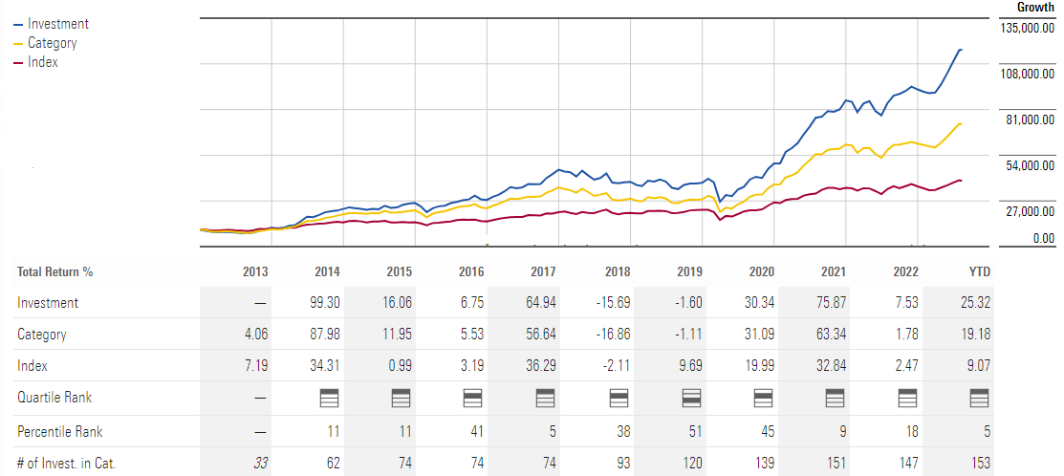Click the Percentile Rank row label
This screenshot has height=476, width=1064.
tap(57, 432)
